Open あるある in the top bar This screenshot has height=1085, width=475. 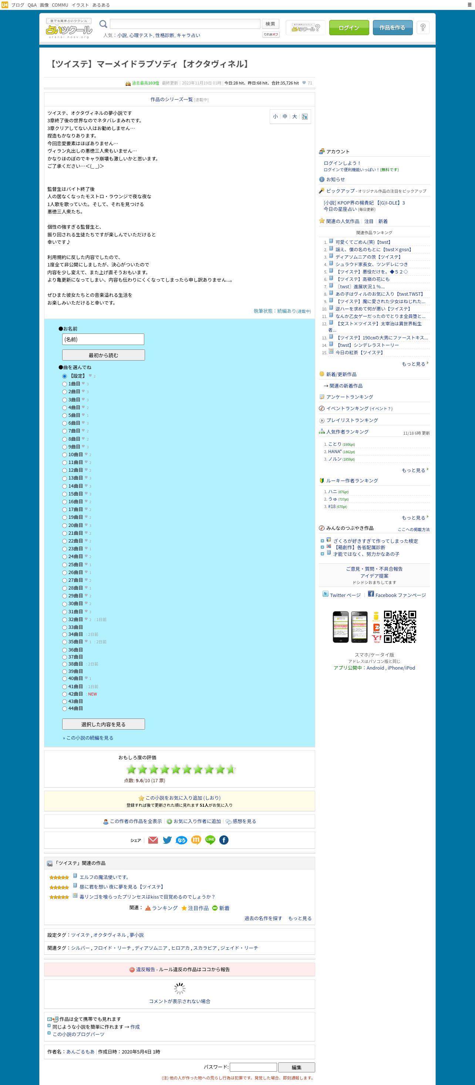pos(101,5)
